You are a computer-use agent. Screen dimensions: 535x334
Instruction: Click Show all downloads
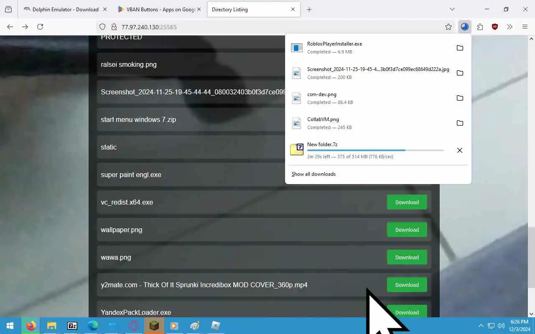pyautogui.click(x=313, y=174)
